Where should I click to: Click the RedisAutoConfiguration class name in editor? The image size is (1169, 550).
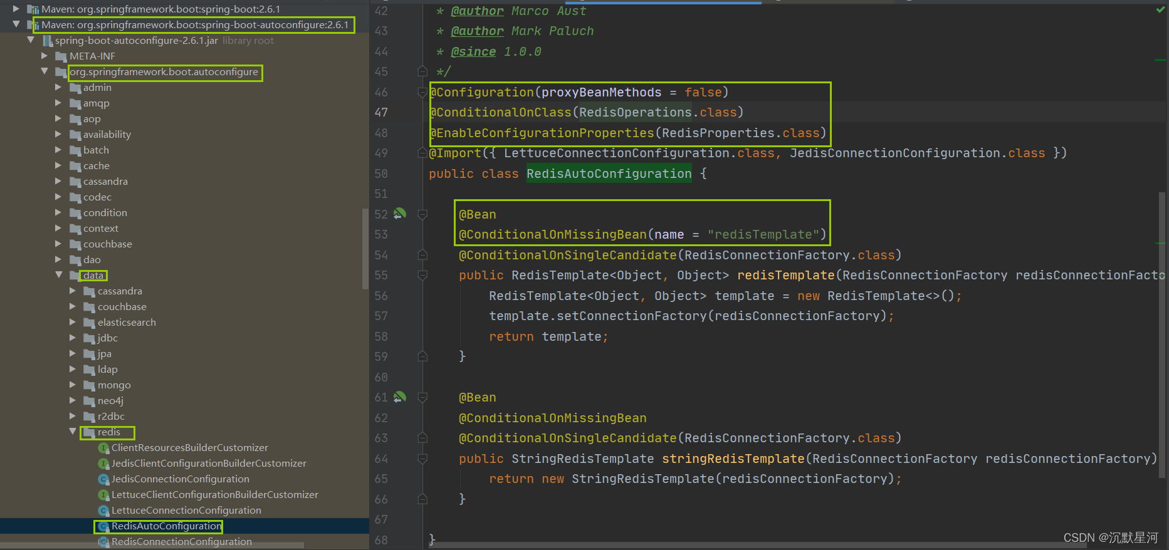(x=609, y=174)
